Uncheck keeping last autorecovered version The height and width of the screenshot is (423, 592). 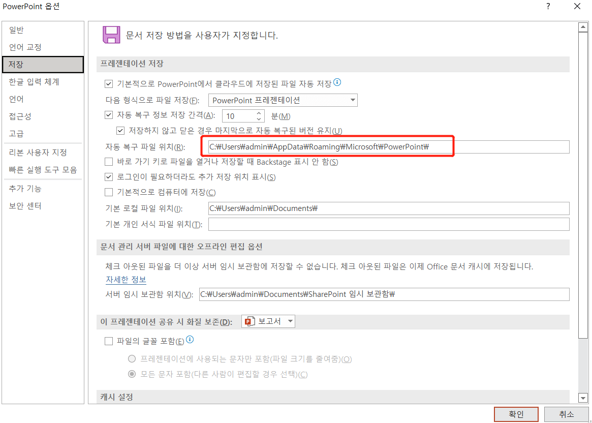120,130
